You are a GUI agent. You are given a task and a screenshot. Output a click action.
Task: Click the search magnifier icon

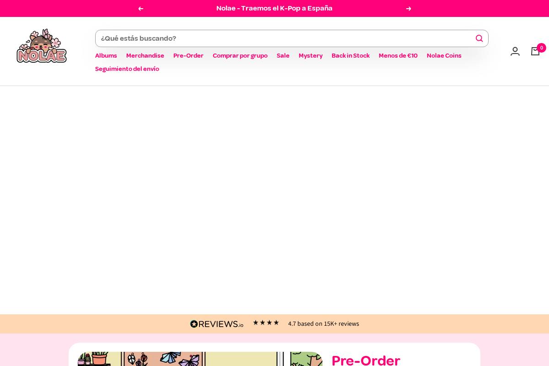[x=479, y=38]
